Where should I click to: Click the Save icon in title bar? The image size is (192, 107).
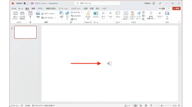pyautogui.click(x=32, y=3)
